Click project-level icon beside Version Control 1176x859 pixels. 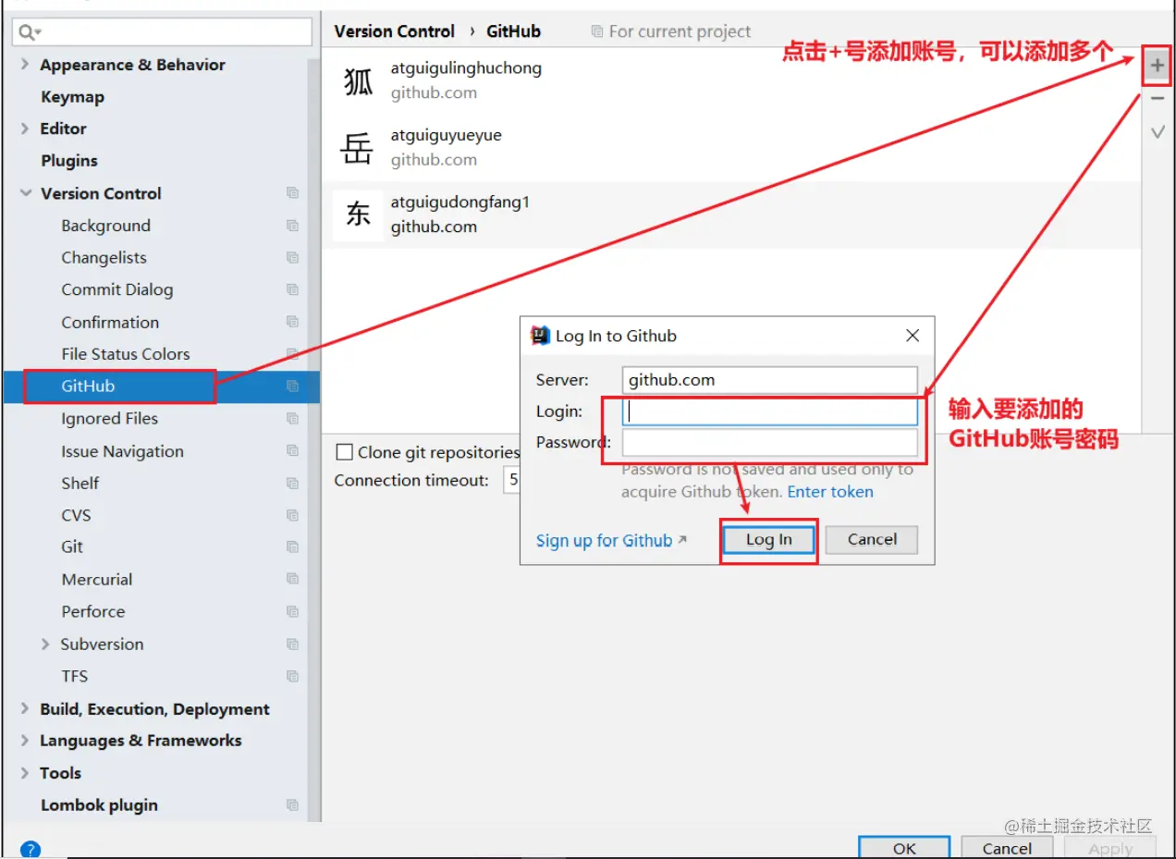[292, 193]
